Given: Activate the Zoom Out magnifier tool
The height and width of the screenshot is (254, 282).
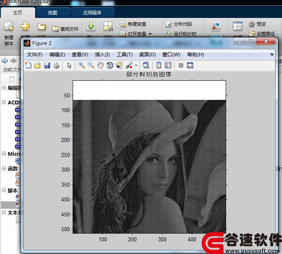Looking at the screenshot, I should [x=91, y=65].
